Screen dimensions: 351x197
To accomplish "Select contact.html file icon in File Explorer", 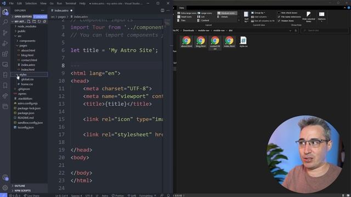I will [x=215, y=43].
